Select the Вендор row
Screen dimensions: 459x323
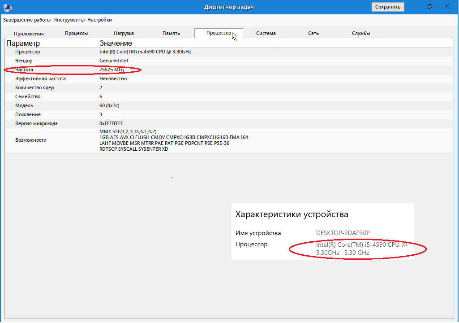coord(229,61)
